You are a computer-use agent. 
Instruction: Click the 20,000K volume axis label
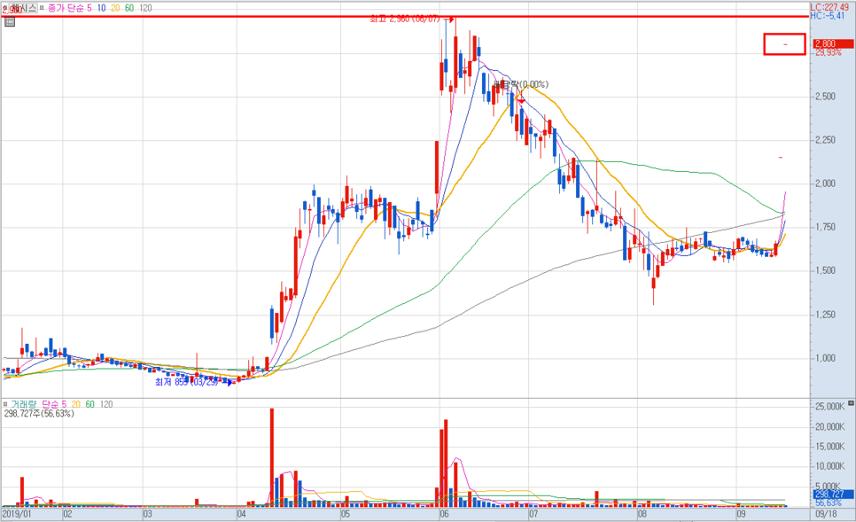tap(829, 426)
